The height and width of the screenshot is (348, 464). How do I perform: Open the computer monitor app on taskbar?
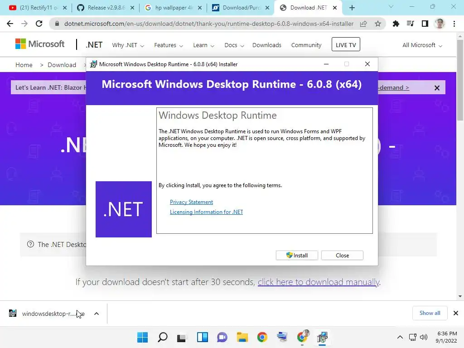[282, 337]
